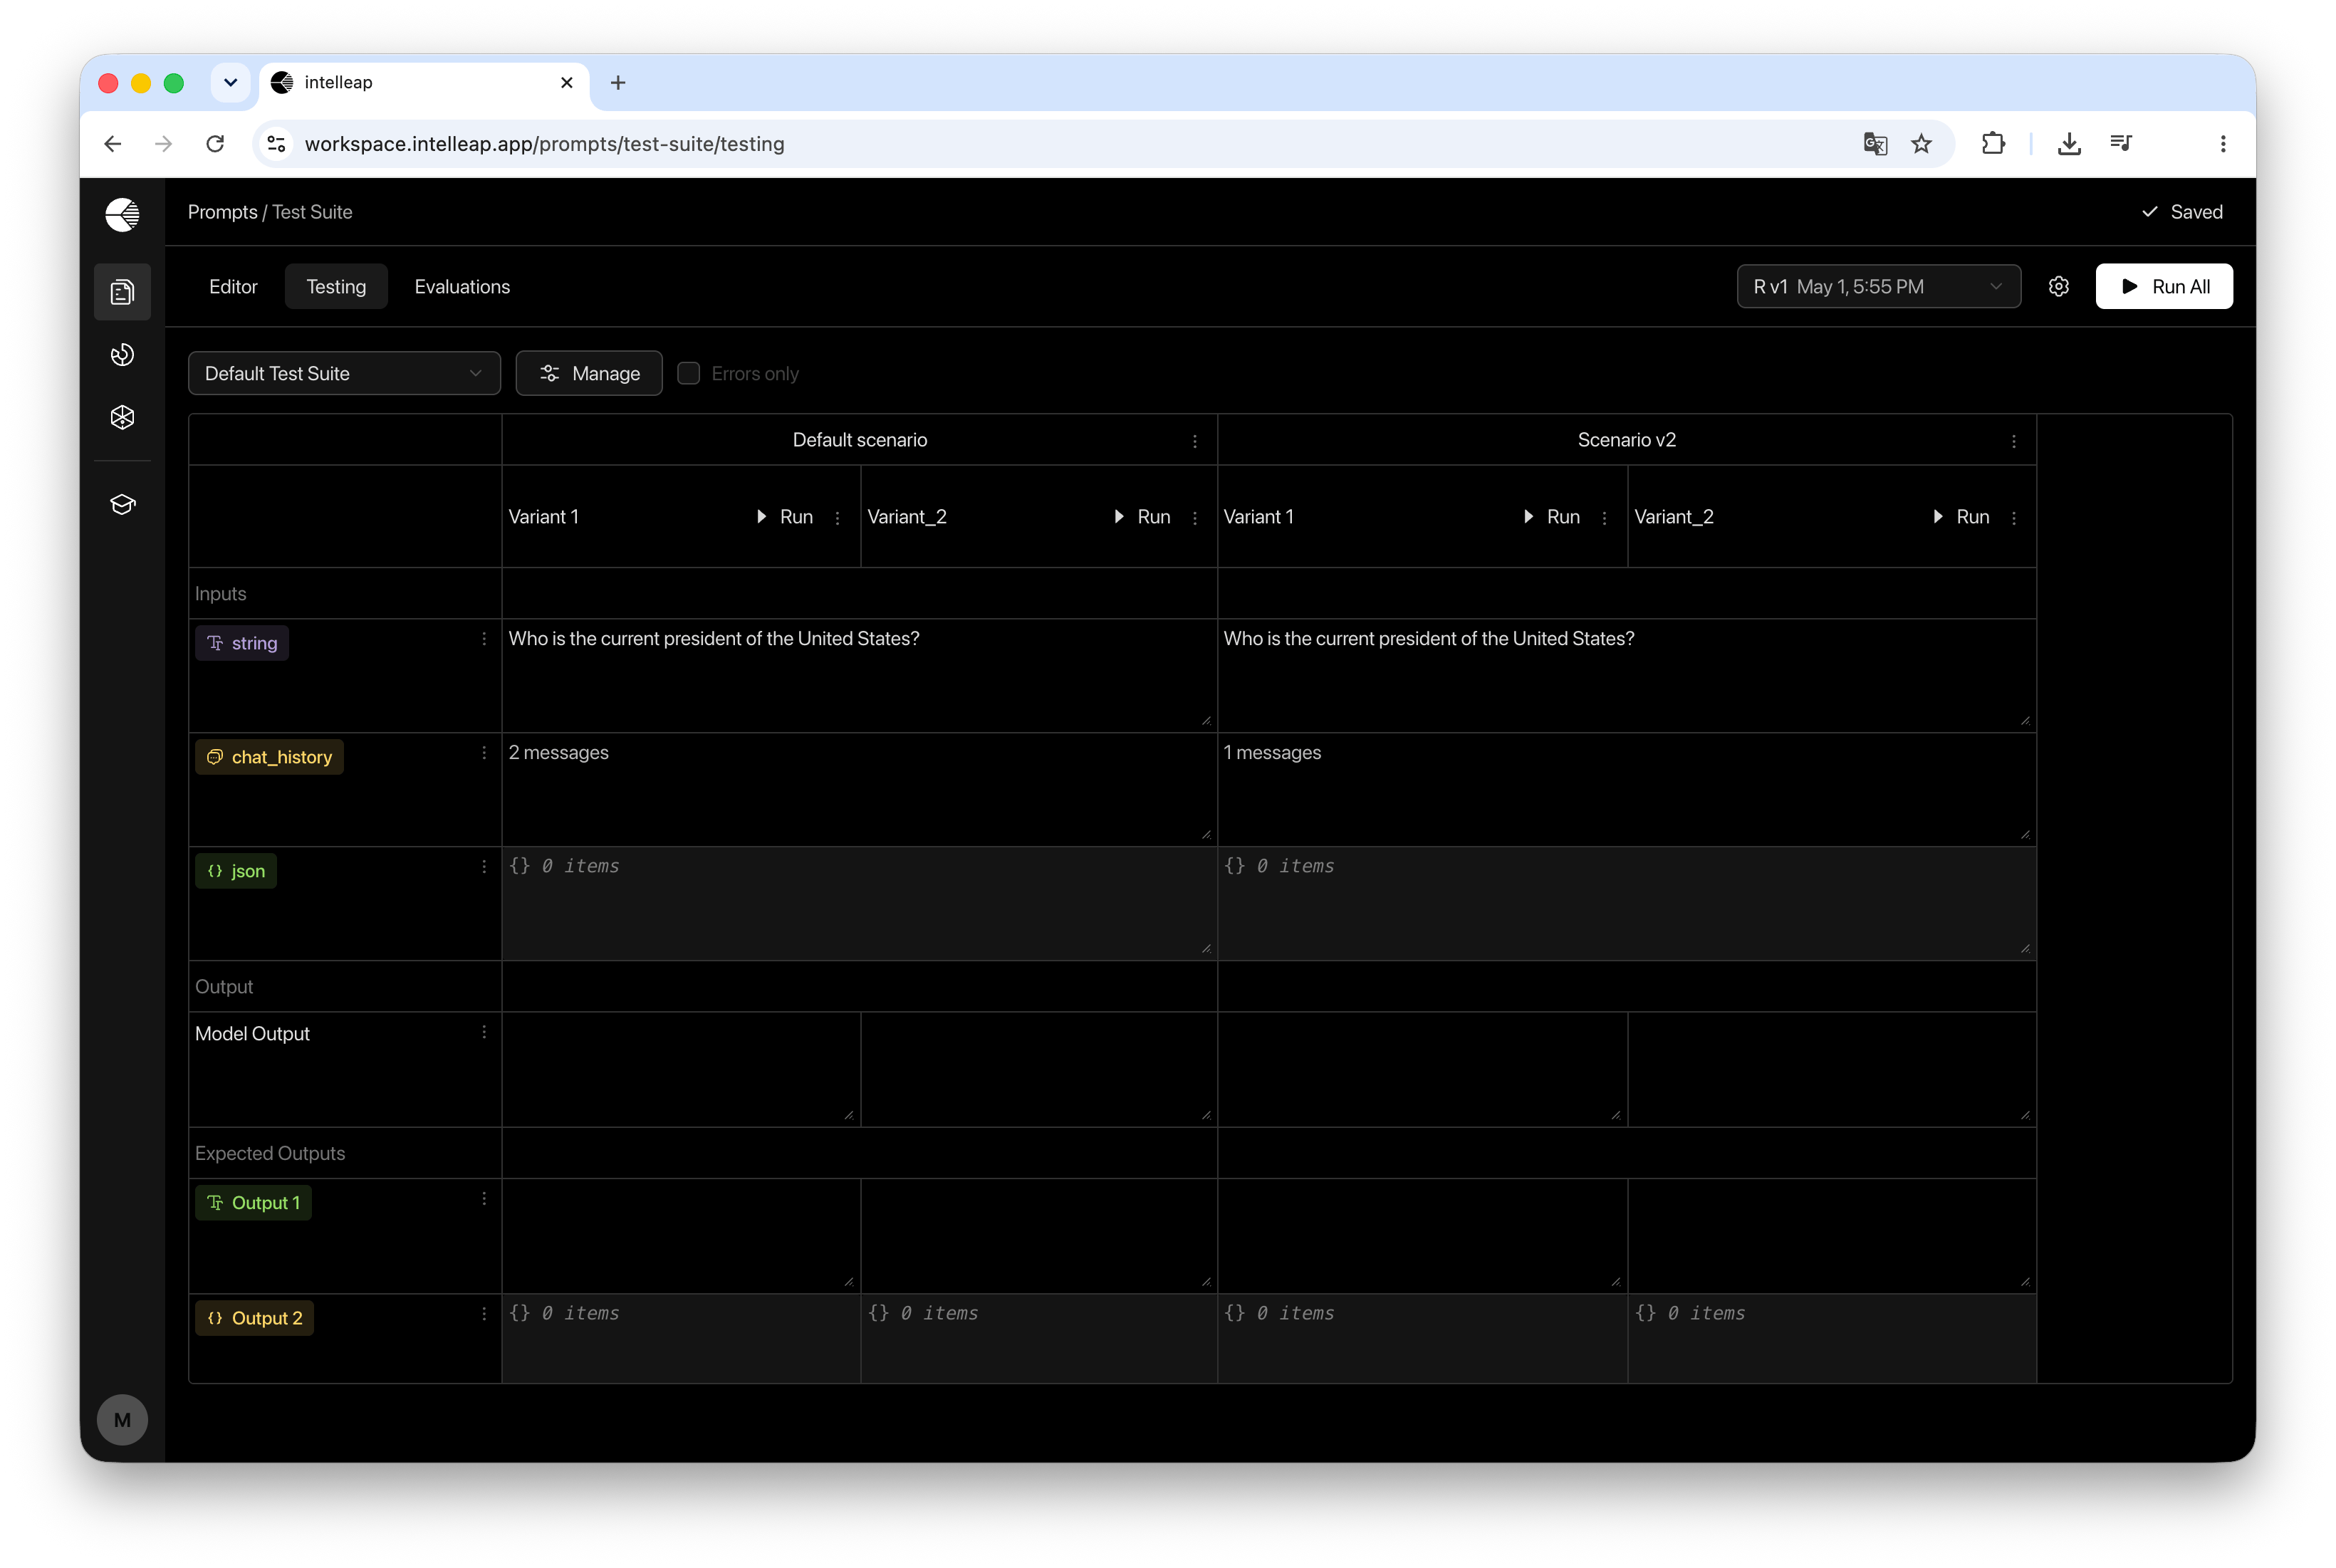The width and height of the screenshot is (2336, 1568).
Task: Click the chat_history input tag
Action: coord(269,757)
